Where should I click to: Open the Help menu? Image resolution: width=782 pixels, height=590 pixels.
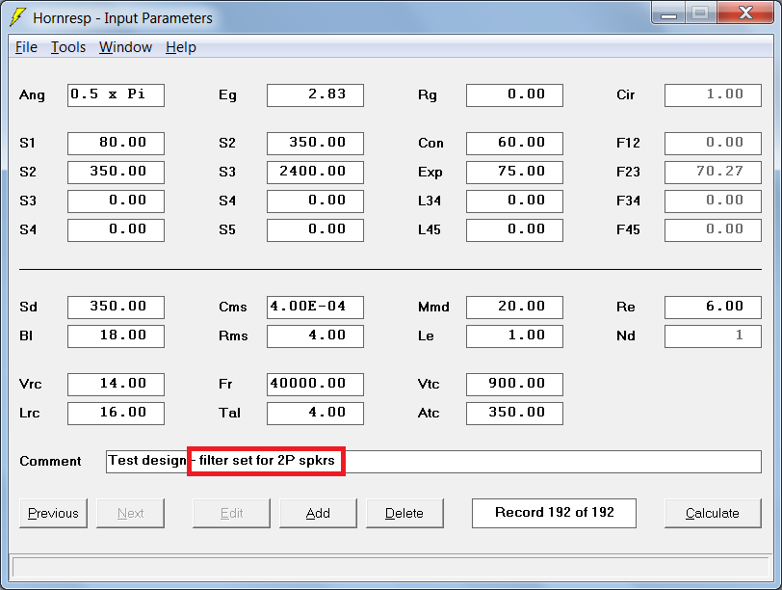[x=181, y=47]
